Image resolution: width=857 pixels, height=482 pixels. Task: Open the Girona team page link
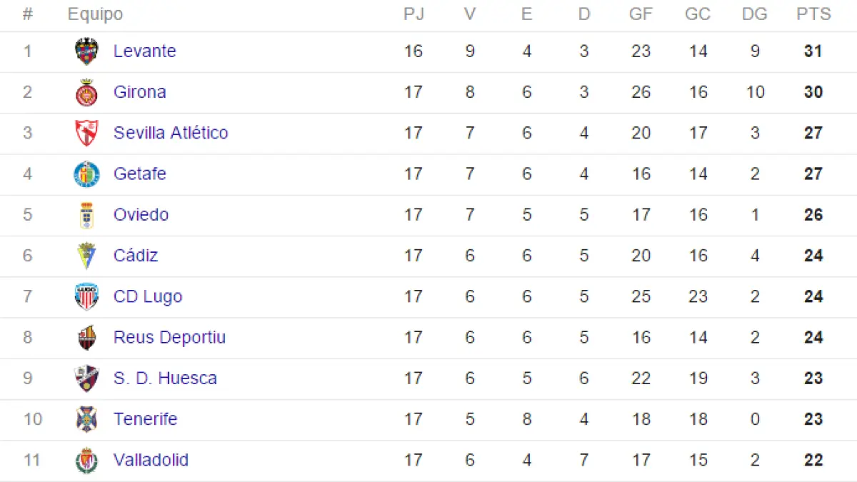139,92
